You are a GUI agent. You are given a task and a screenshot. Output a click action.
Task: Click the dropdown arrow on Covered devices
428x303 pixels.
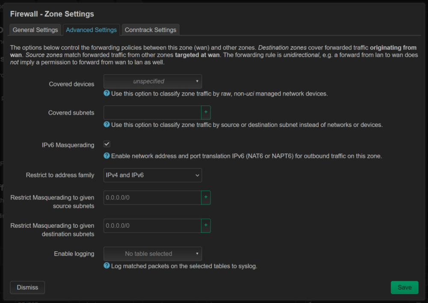point(198,81)
